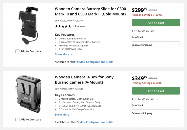This screenshot has height=130, width=187.
Task: Open the 4 Reviews link
Action: [79, 26]
